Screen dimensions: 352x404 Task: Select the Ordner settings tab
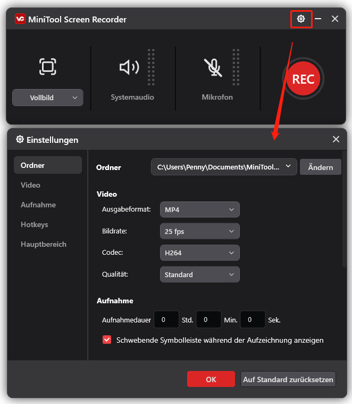click(48, 165)
